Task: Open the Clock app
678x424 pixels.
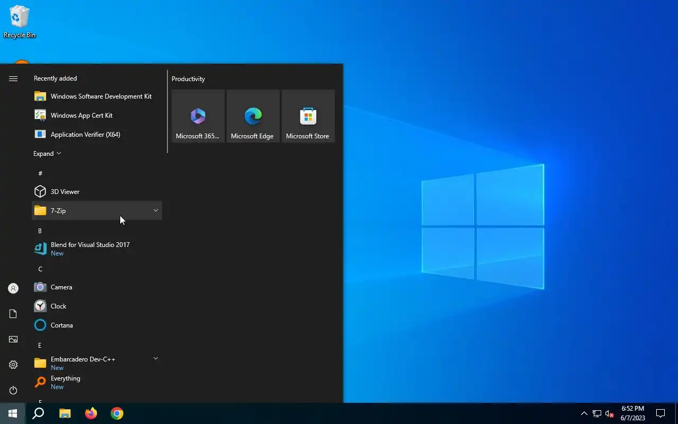Action: 97,306
